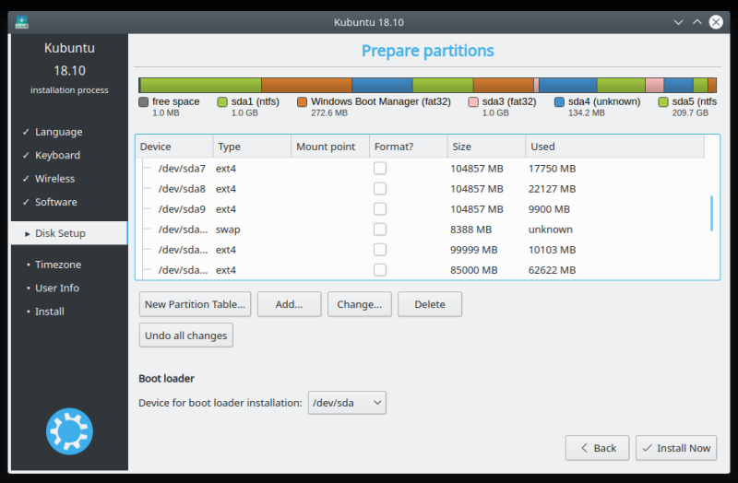
Task: Select the User Info step
Action: 57,288
